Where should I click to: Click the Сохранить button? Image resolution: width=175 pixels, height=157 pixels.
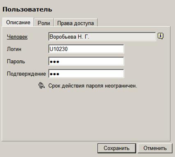116,148
